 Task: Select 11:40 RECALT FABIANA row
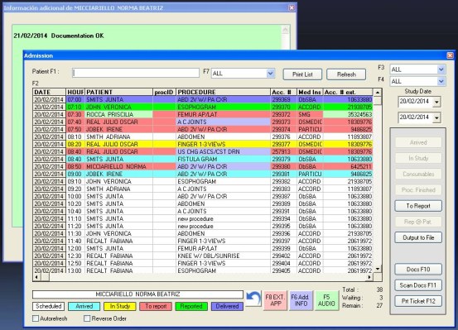(x=203, y=241)
